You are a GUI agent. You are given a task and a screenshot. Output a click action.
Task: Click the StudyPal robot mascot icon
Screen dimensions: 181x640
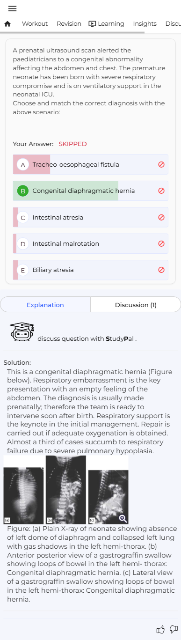tap(22, 331)
